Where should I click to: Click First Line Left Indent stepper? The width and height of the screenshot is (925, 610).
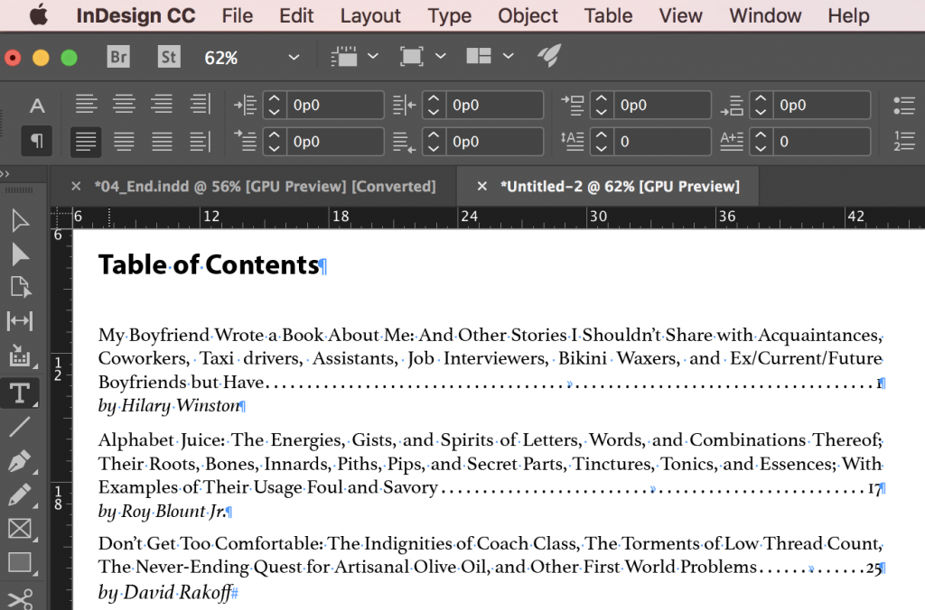275,142
